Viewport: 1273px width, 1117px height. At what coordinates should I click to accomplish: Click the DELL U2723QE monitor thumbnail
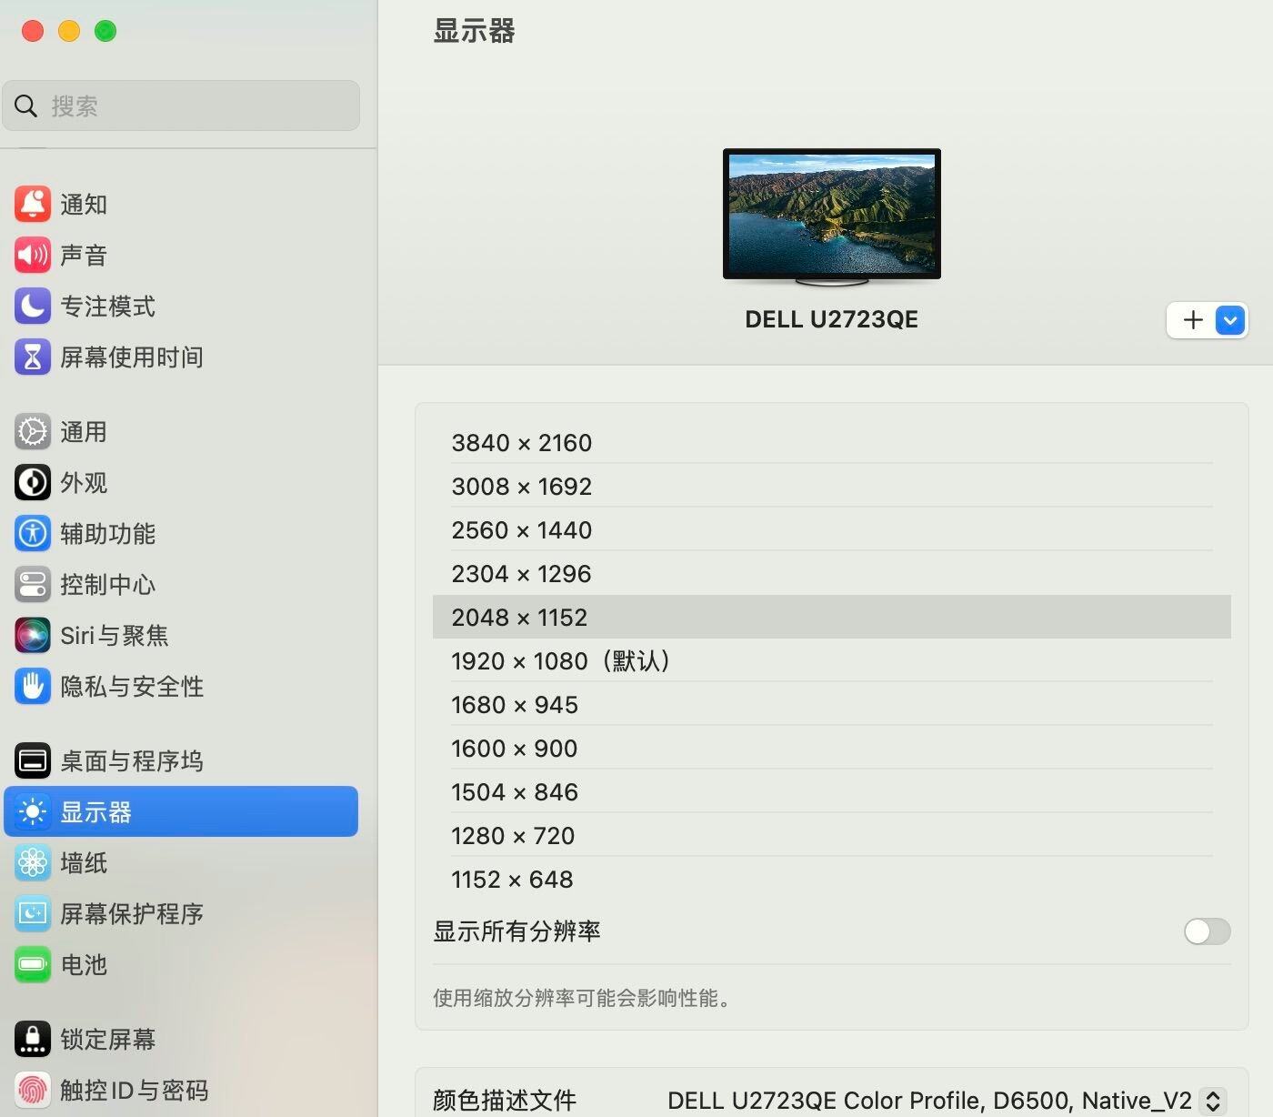(x=832, y=217)
